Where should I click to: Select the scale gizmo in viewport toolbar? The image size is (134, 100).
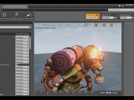pos(86,25)
